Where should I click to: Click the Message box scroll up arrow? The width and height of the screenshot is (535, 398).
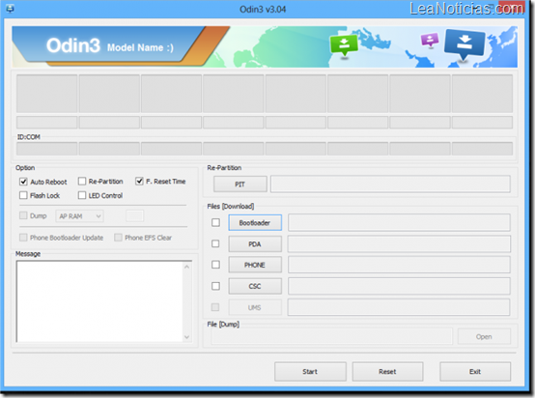[x=187, y=267]
